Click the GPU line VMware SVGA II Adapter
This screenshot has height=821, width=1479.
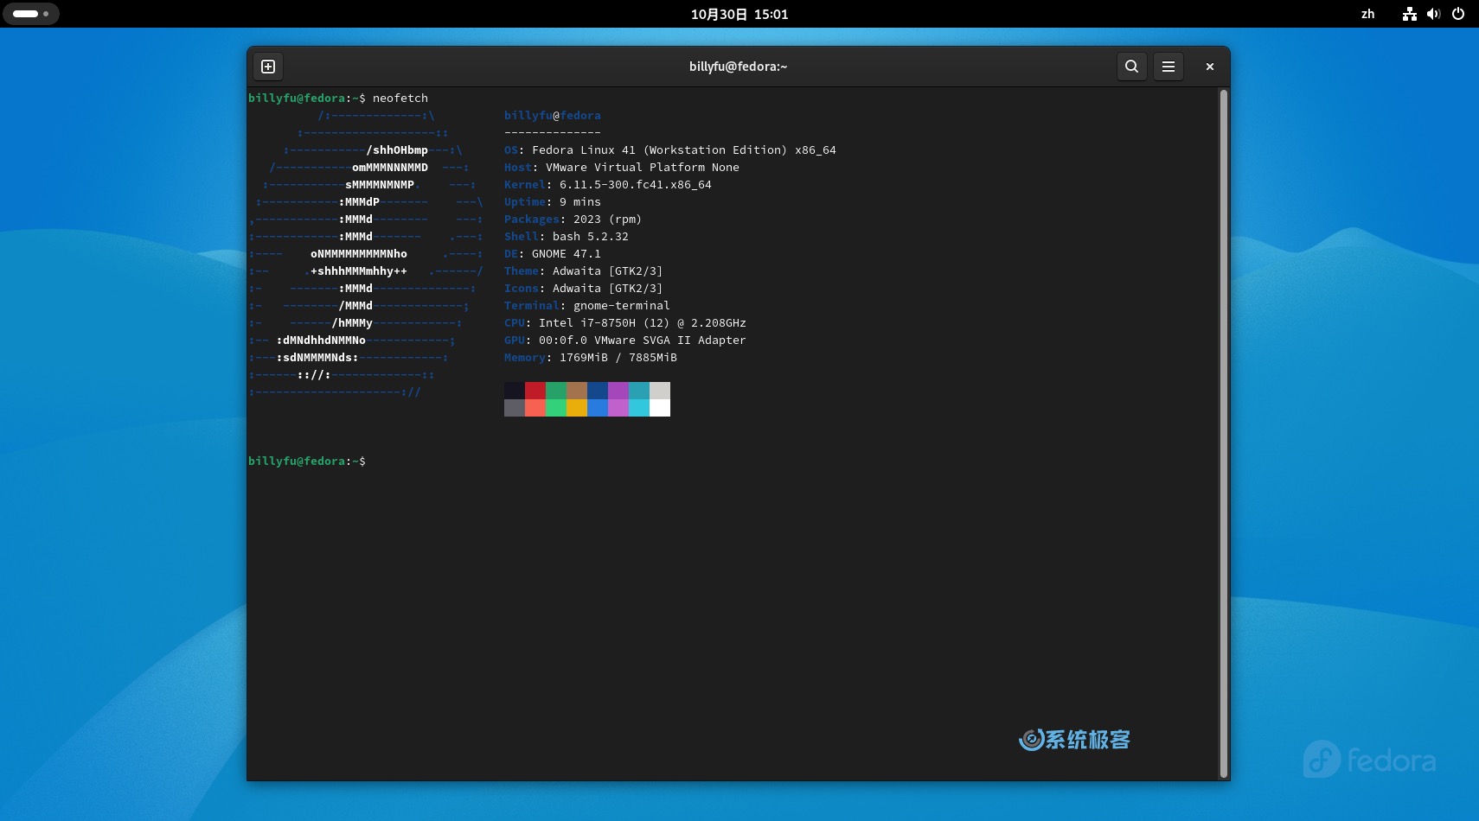click(x=625, y=340)
